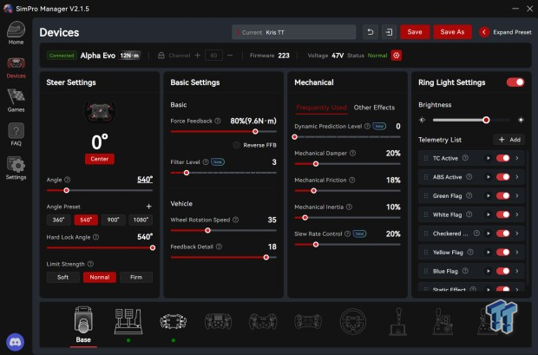Image resolution: width=538 pixels, height=355 pixels.
Task: Toggle the Yellow Flag telemetry switch
Action: (502, 253)
